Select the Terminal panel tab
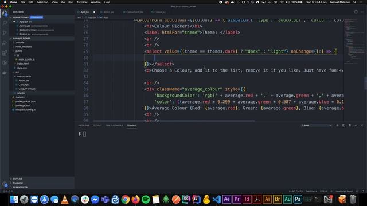Image resolution: width=367 pixels, height=206 pixels. coord(132,125)
